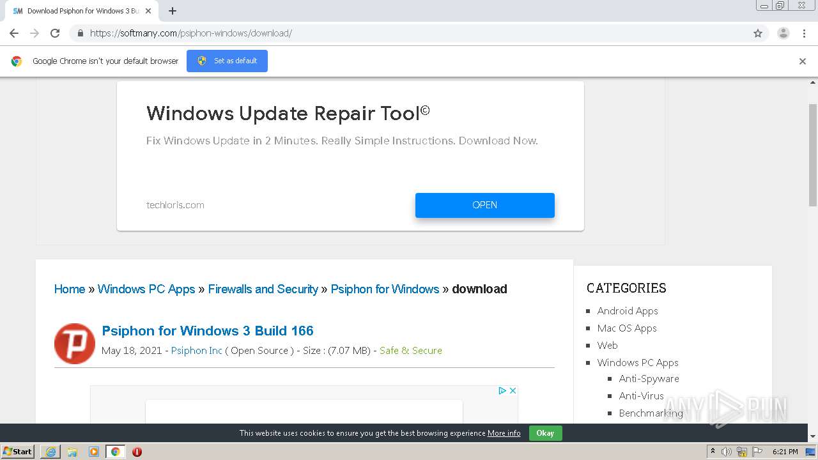Open the Windows Start button

click(x=18, y=451)
